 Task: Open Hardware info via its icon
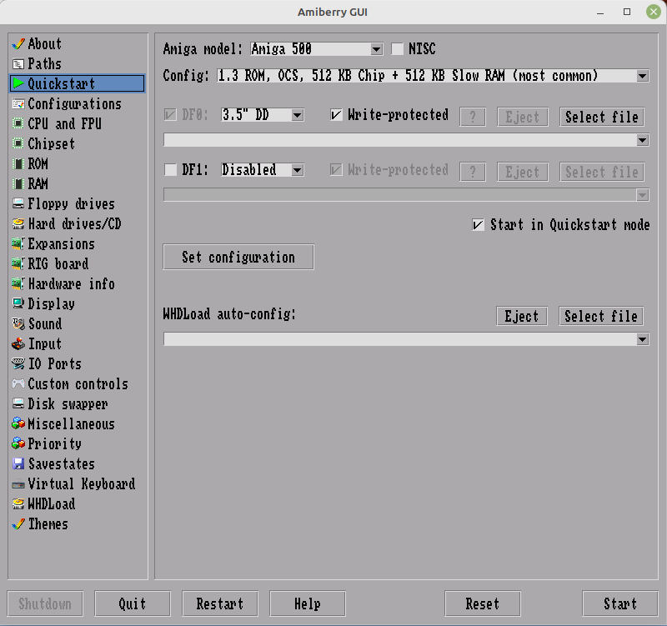(x=18, y=283)
